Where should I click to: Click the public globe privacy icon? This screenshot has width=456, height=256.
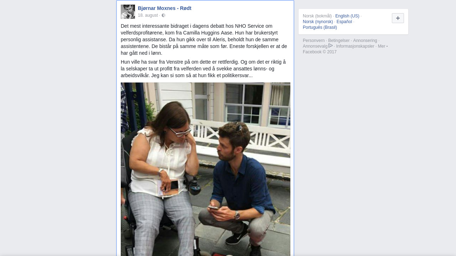(x=164, y=15)
